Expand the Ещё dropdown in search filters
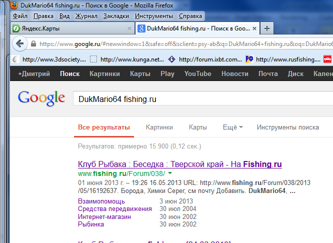The image size is (333, 243). 232,127
